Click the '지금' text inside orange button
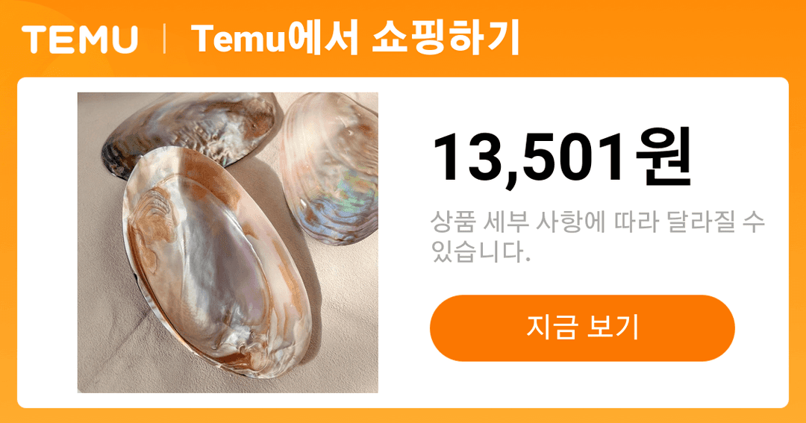This screenshot has height=423, width=806. point(552,328)
